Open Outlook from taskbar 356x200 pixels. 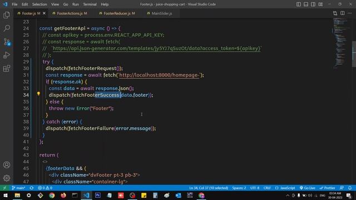[x=178, y=196]
